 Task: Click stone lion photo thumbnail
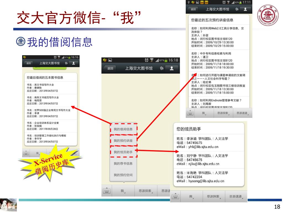(8, 205)
